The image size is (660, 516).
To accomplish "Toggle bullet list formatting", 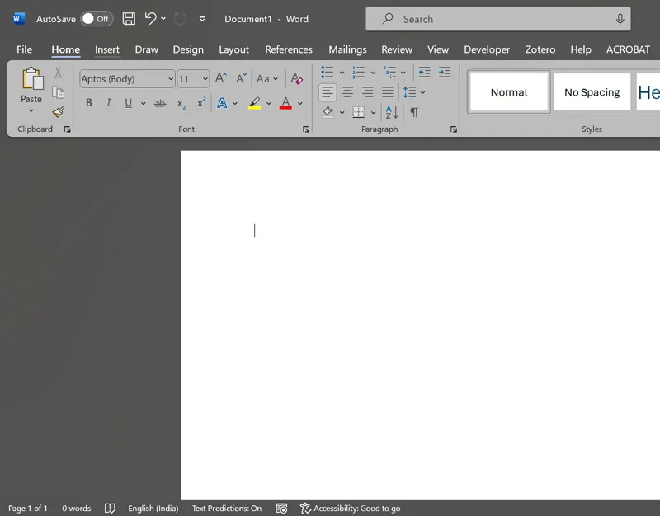I will tap(326, 73).
